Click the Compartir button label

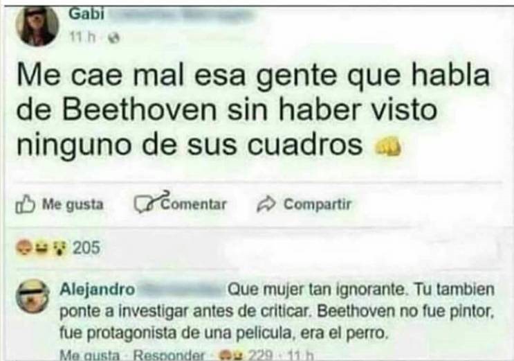318,204
